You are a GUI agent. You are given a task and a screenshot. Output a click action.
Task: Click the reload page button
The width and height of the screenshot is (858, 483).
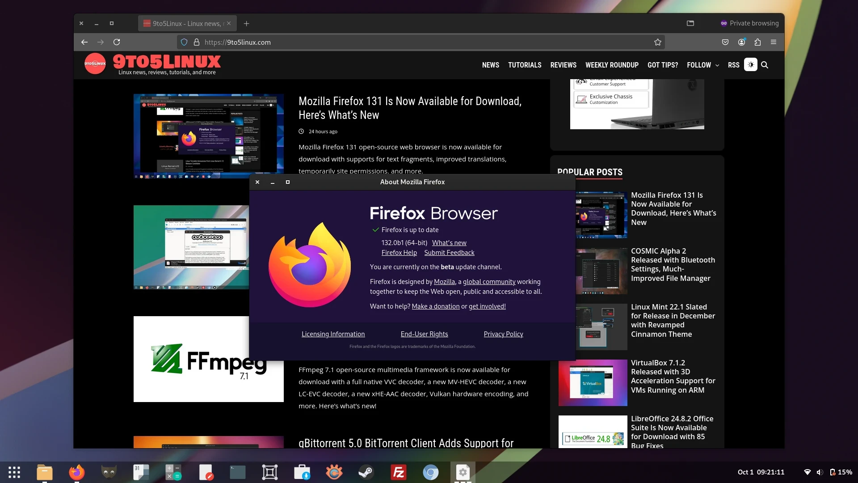point(117,42)
